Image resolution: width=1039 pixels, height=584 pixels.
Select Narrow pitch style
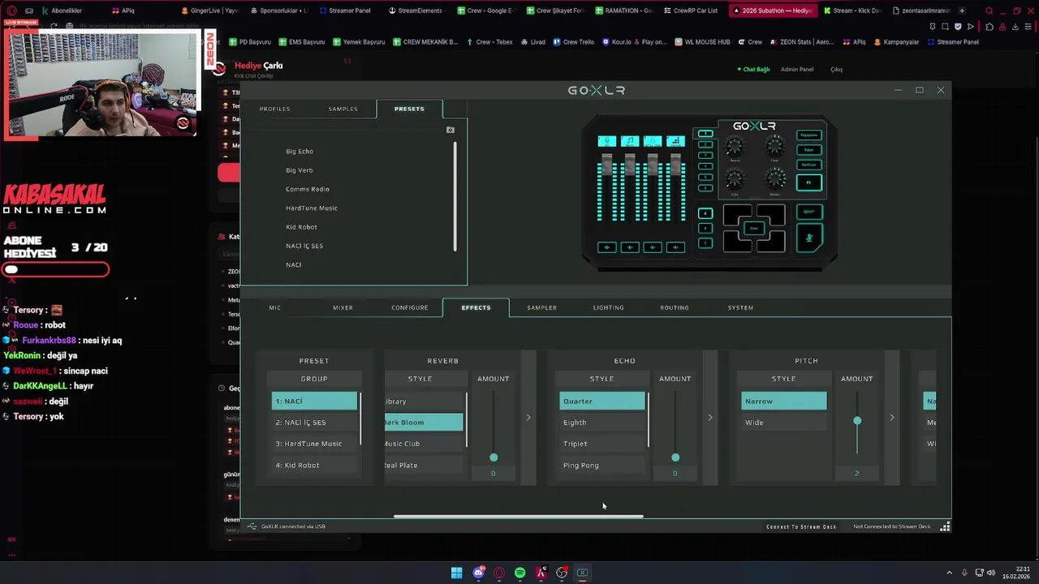tap(784, 401)
